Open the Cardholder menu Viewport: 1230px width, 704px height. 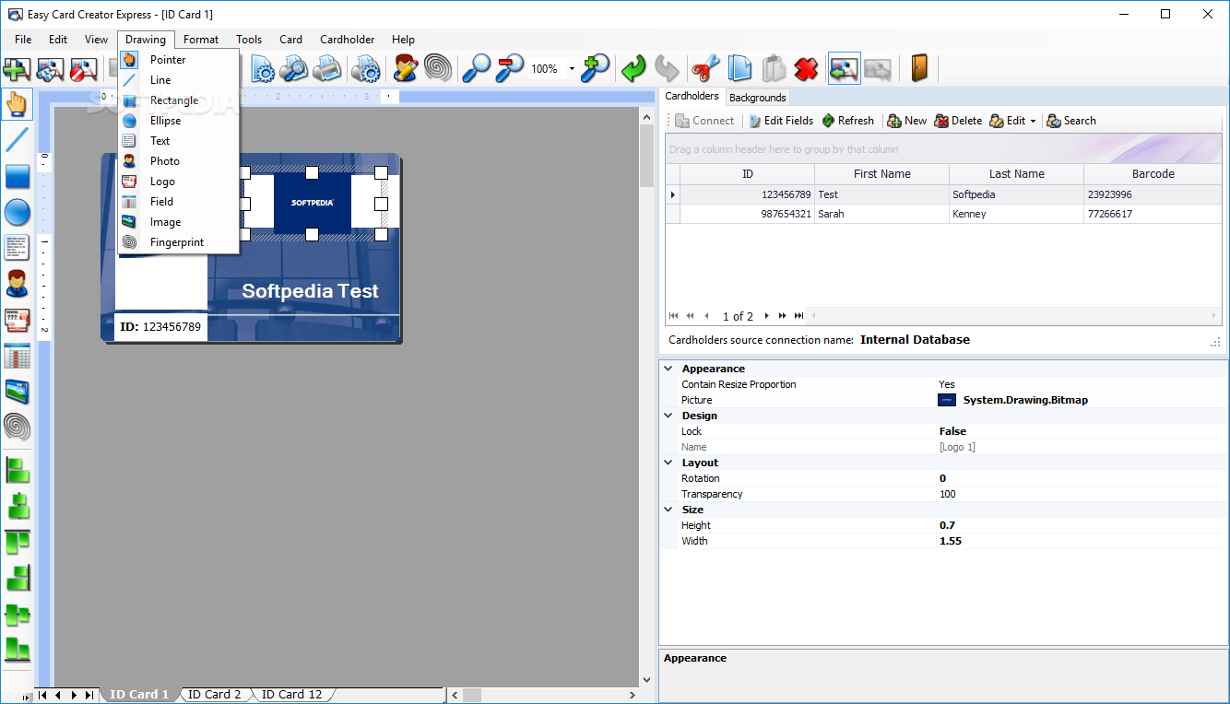point(348,40)
